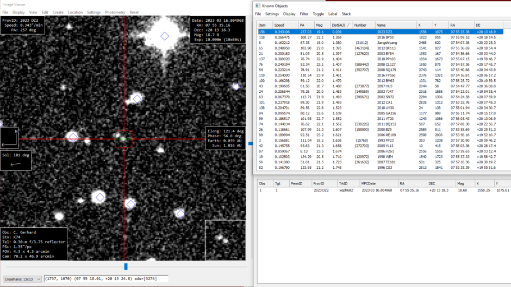Open the Stack menu in Known Objects
Viewport: 511px width, 287px height.
346,14
